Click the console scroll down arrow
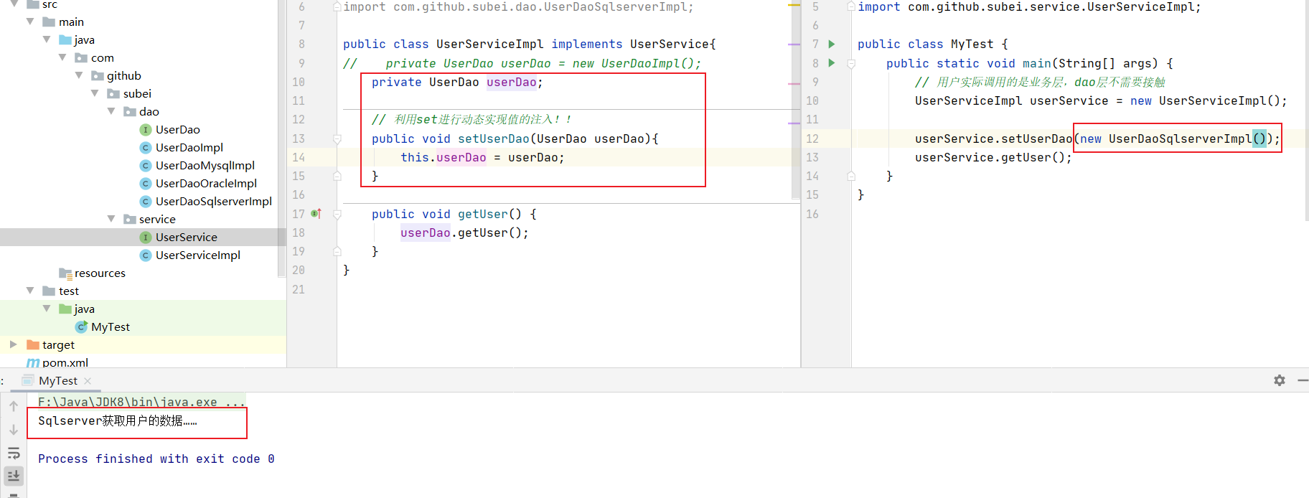The image size is (1309, 498). pos(14,430)
